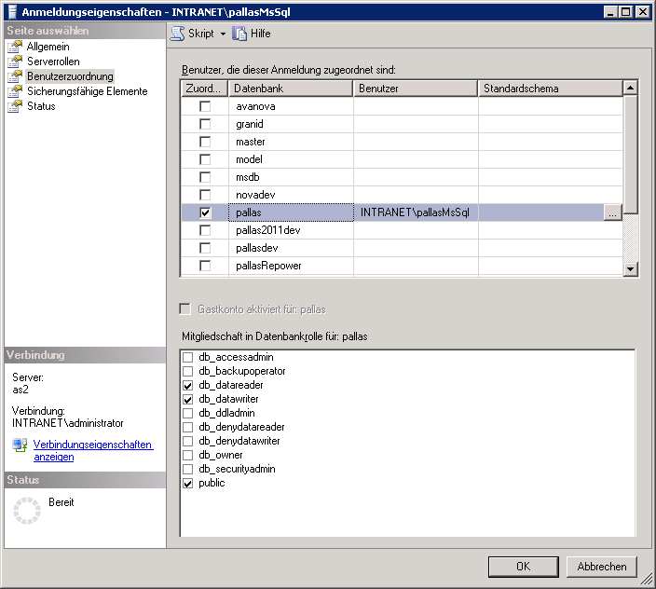The image size is (656, 589).
Task: Sort by Datenbank column header
Action: click(x=291, y=89)
